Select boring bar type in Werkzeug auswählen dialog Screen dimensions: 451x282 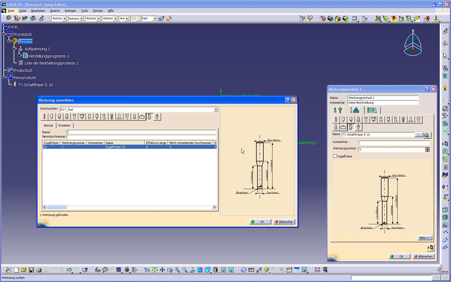click(104, 117)
